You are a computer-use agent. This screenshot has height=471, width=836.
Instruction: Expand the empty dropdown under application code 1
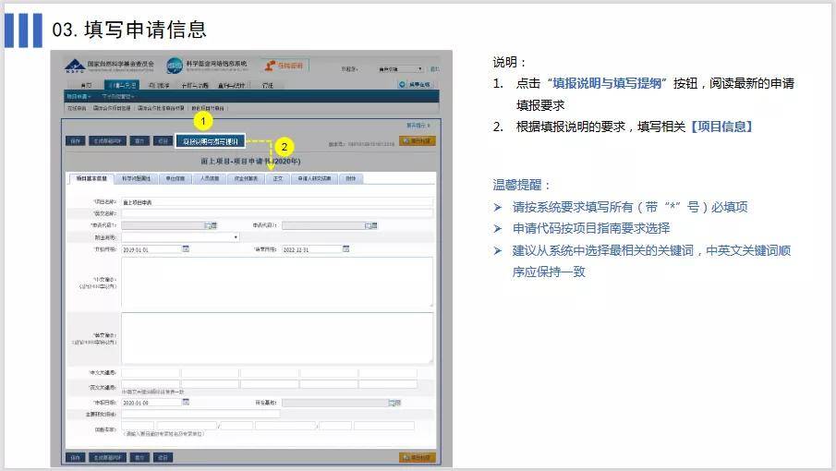(x=236, y=237)
